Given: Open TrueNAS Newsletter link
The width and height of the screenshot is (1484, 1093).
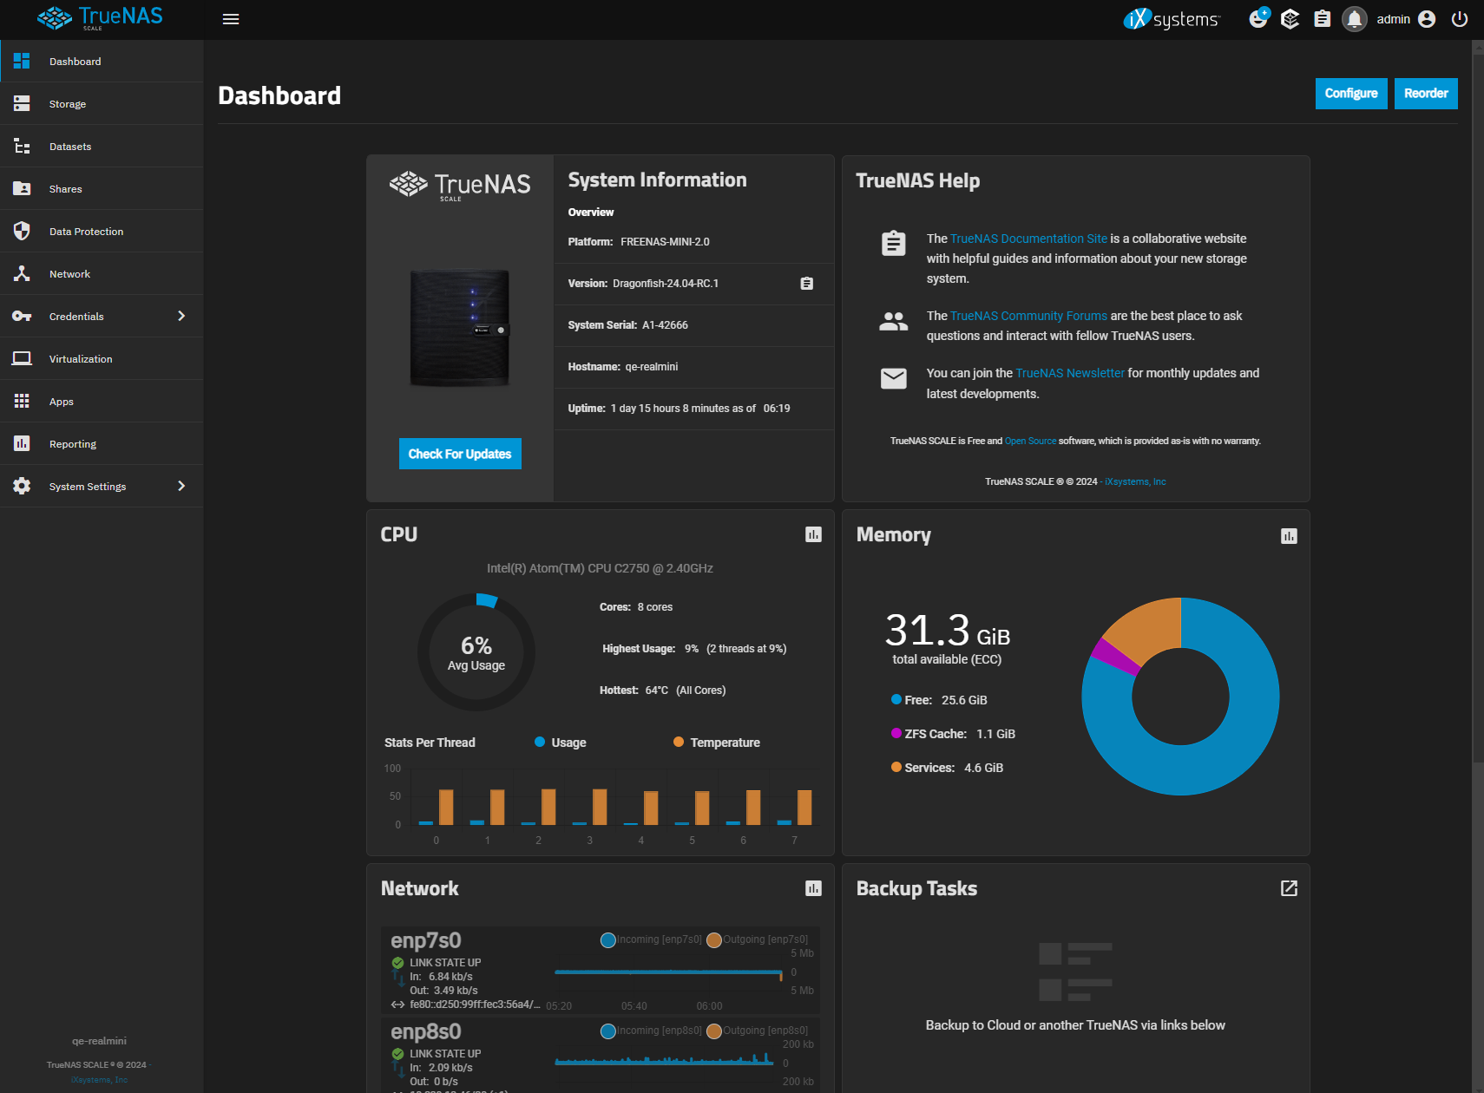Looking at the screenshot, I should [x=1070, y=373].
